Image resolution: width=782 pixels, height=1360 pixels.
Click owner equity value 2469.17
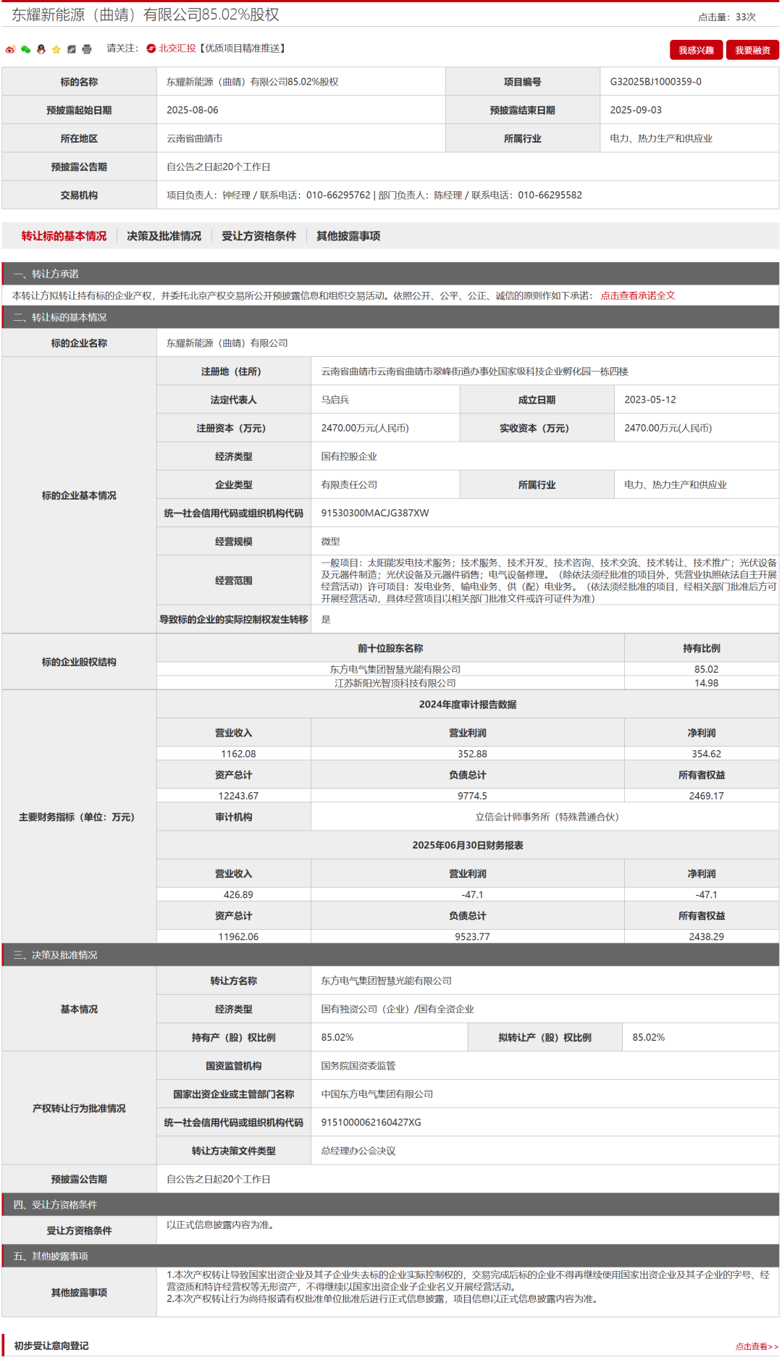706,796
